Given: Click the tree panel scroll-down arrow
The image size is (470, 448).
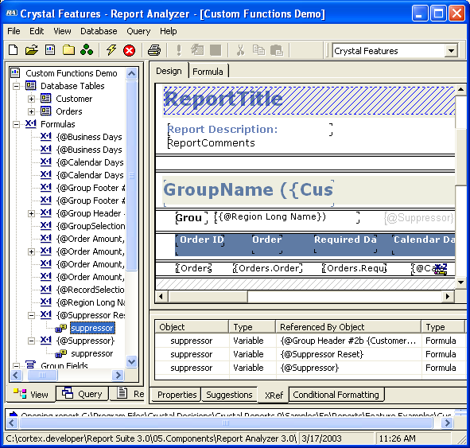Looking at the screenshot, I should 132,361.
